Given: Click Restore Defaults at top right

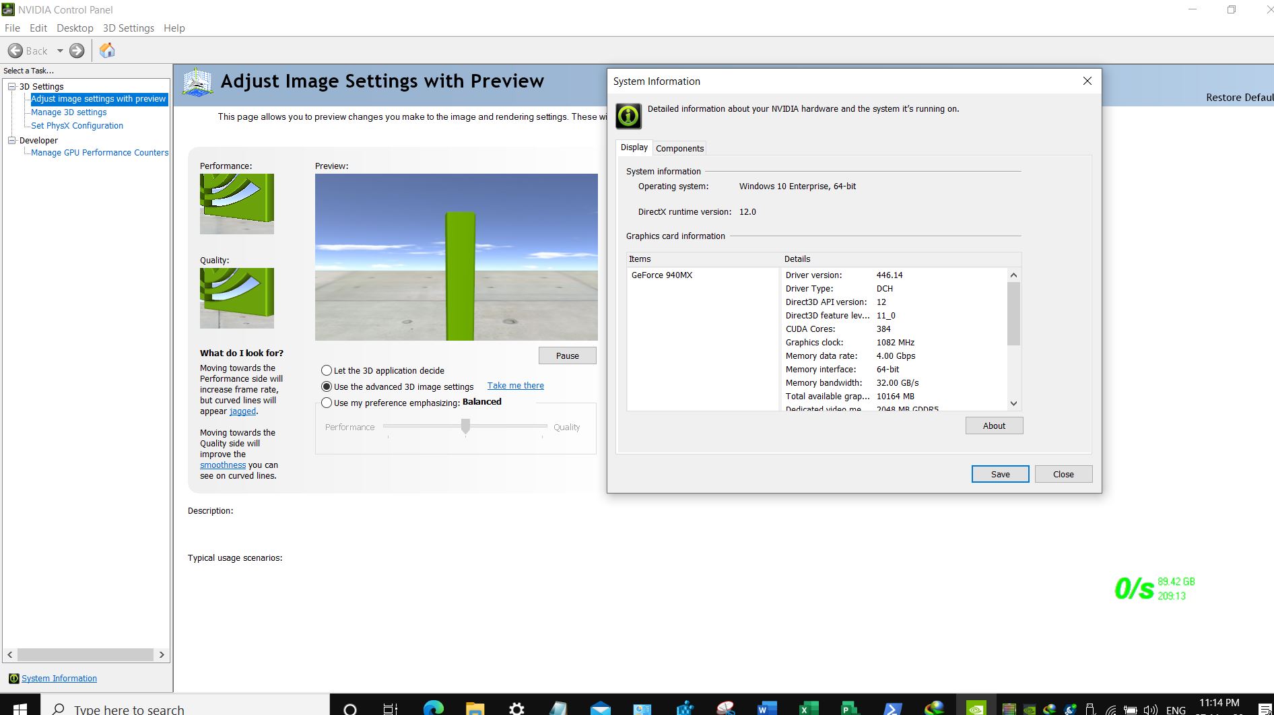Looking at the screenshot, I should (1240, 98).
